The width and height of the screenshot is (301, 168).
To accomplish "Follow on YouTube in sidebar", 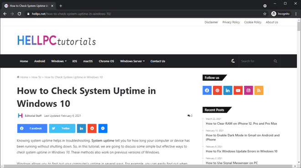I will click(x=238, y=90).
